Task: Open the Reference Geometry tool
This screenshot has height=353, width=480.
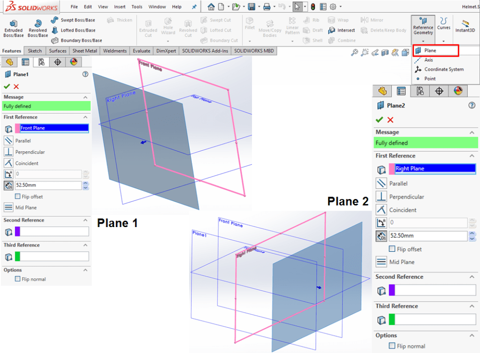Action: (423, 26)
